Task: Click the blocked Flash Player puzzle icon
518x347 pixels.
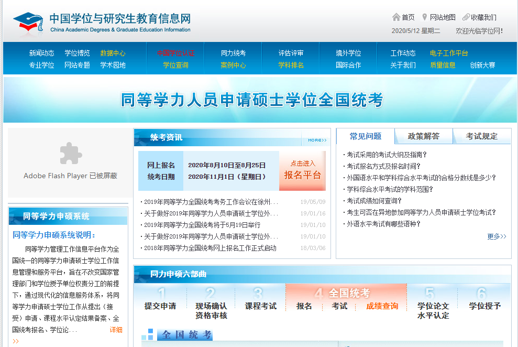Action: coord(70,154)
